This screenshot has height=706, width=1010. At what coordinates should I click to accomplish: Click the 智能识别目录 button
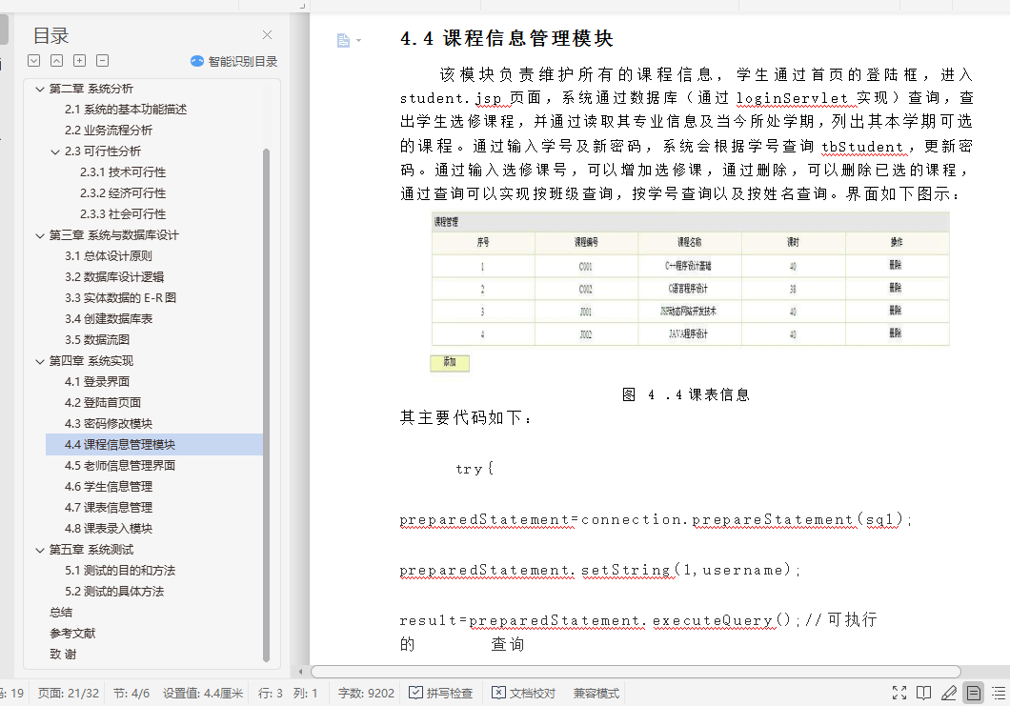[234, 61]
